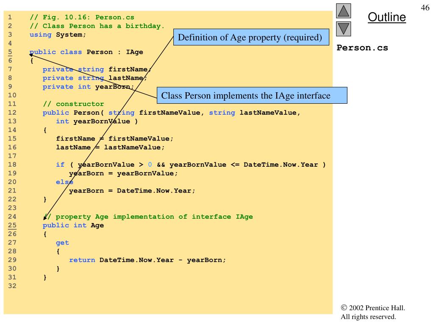Viewport: 434px width, 325px height.
Task: Click the '// constructor' comment
Action: tap(73, 104)
